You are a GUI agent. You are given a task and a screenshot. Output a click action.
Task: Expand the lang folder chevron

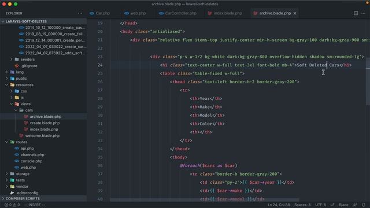point(7,72)
